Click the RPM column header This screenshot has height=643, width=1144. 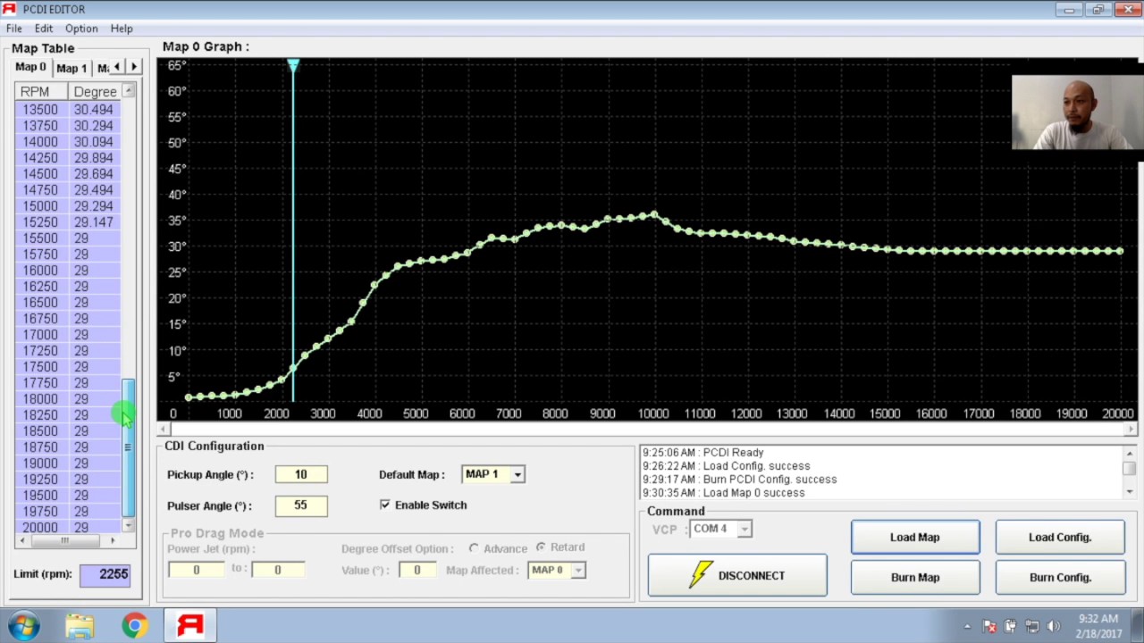(41, 91)
